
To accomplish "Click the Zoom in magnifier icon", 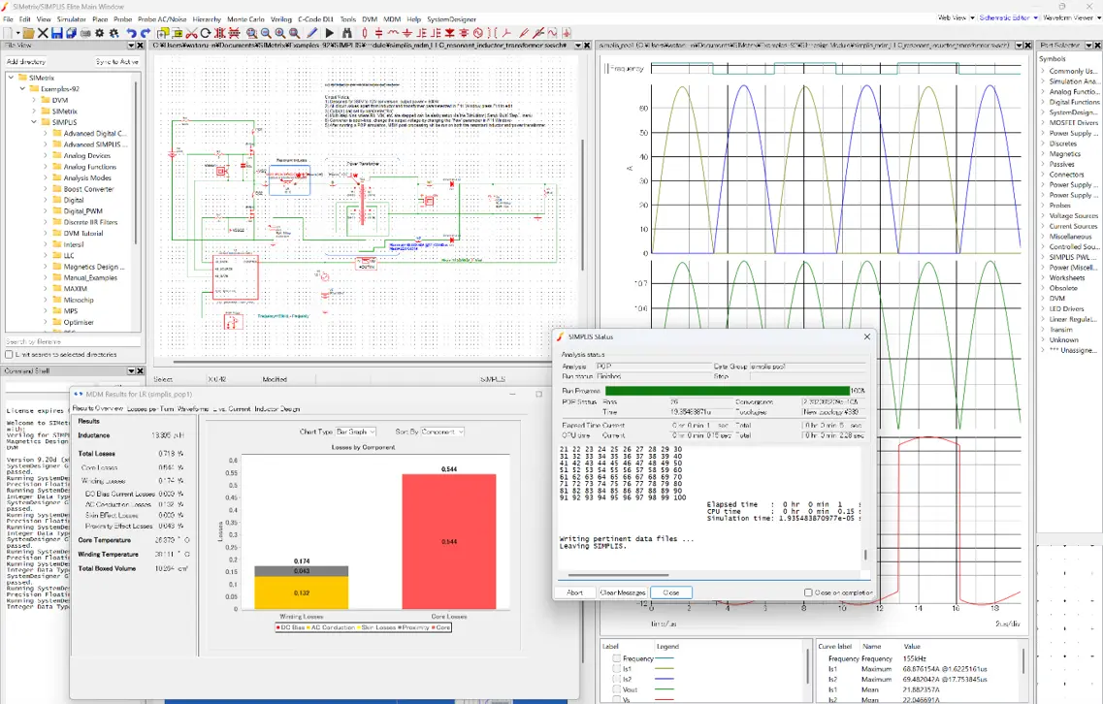I will [280, 33].
